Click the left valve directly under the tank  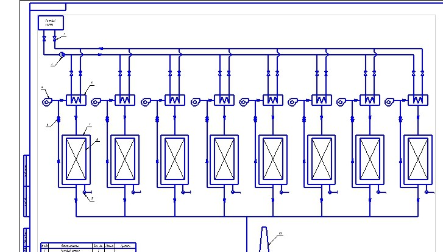click(x=44, y=39)
